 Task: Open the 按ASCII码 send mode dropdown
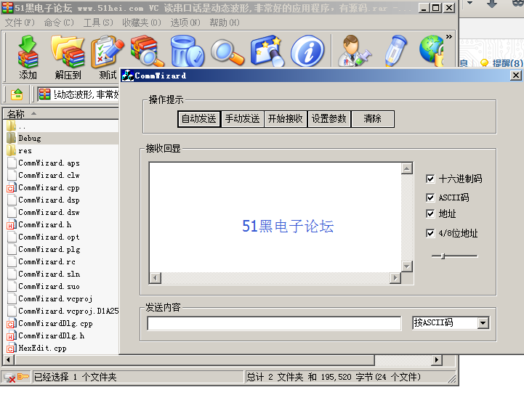(x=483, y=323)
